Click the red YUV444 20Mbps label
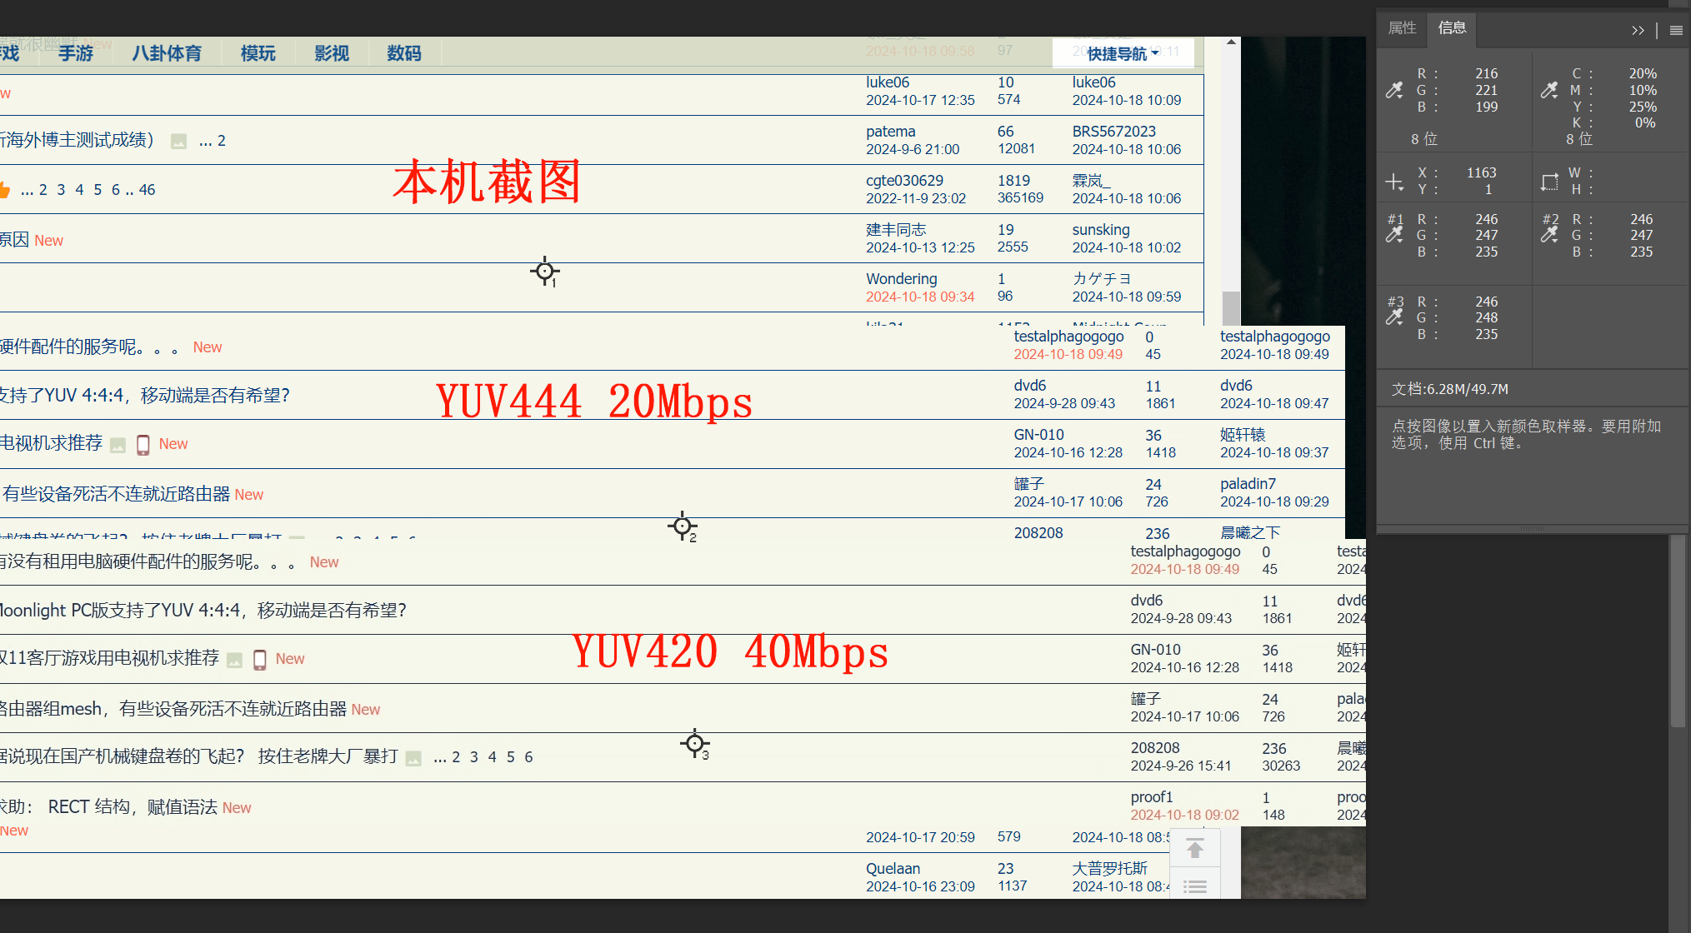1691x933 pixels. click(x=594, y=402)
